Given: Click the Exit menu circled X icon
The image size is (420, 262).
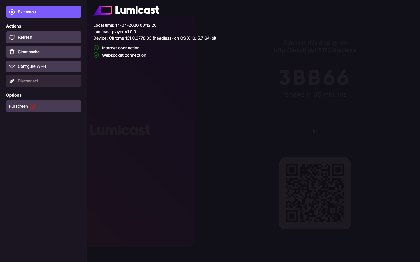Looking at the screenshot, I should point(12,12).
